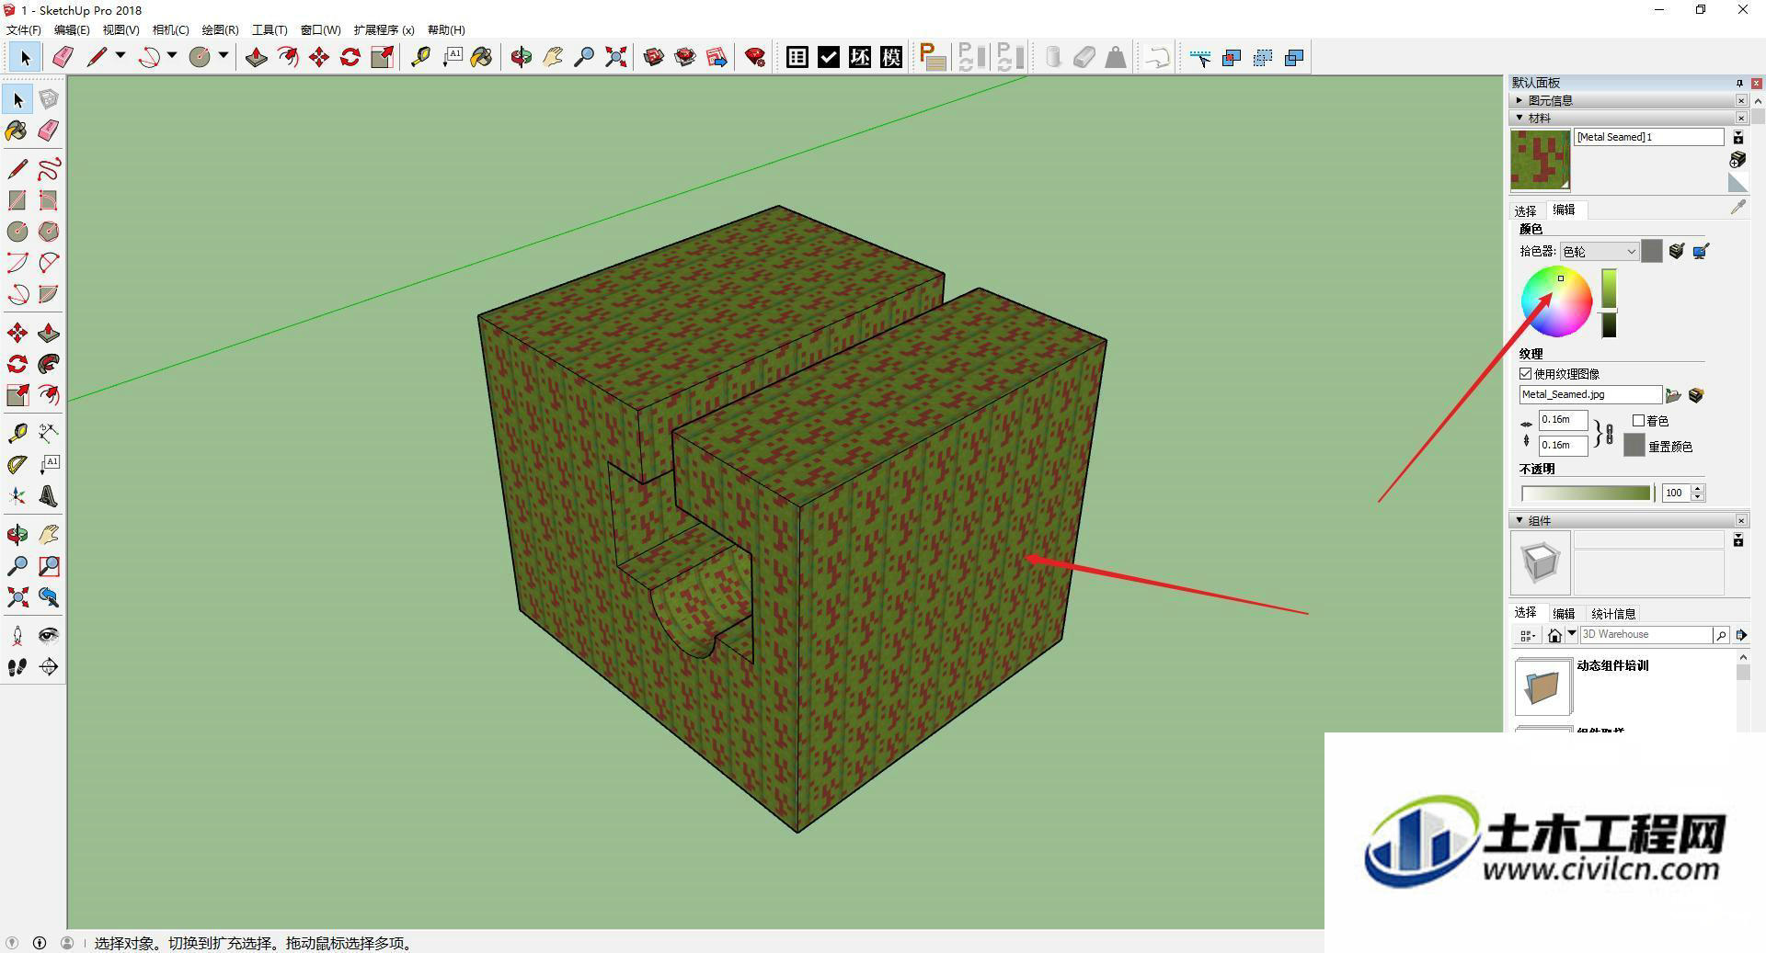1766x953 pixels.
Task: Select the Rectangle tool in left toolbar
Action: [17, 200]
